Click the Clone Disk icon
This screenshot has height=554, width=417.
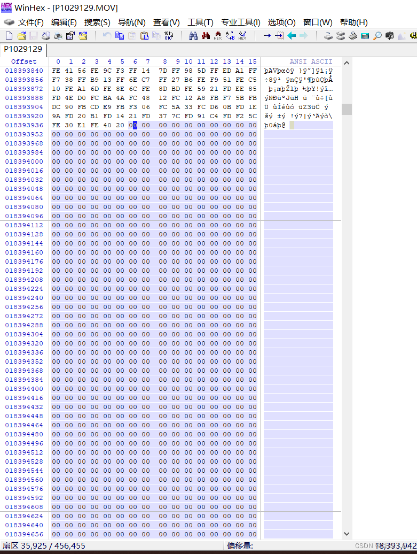[328, 36]
